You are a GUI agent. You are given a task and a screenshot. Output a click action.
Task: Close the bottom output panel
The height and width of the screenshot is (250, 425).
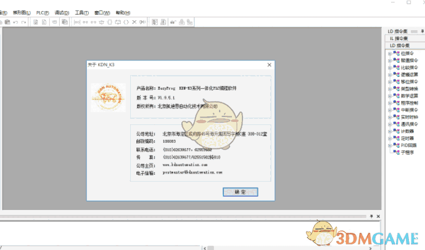[378, 216]
